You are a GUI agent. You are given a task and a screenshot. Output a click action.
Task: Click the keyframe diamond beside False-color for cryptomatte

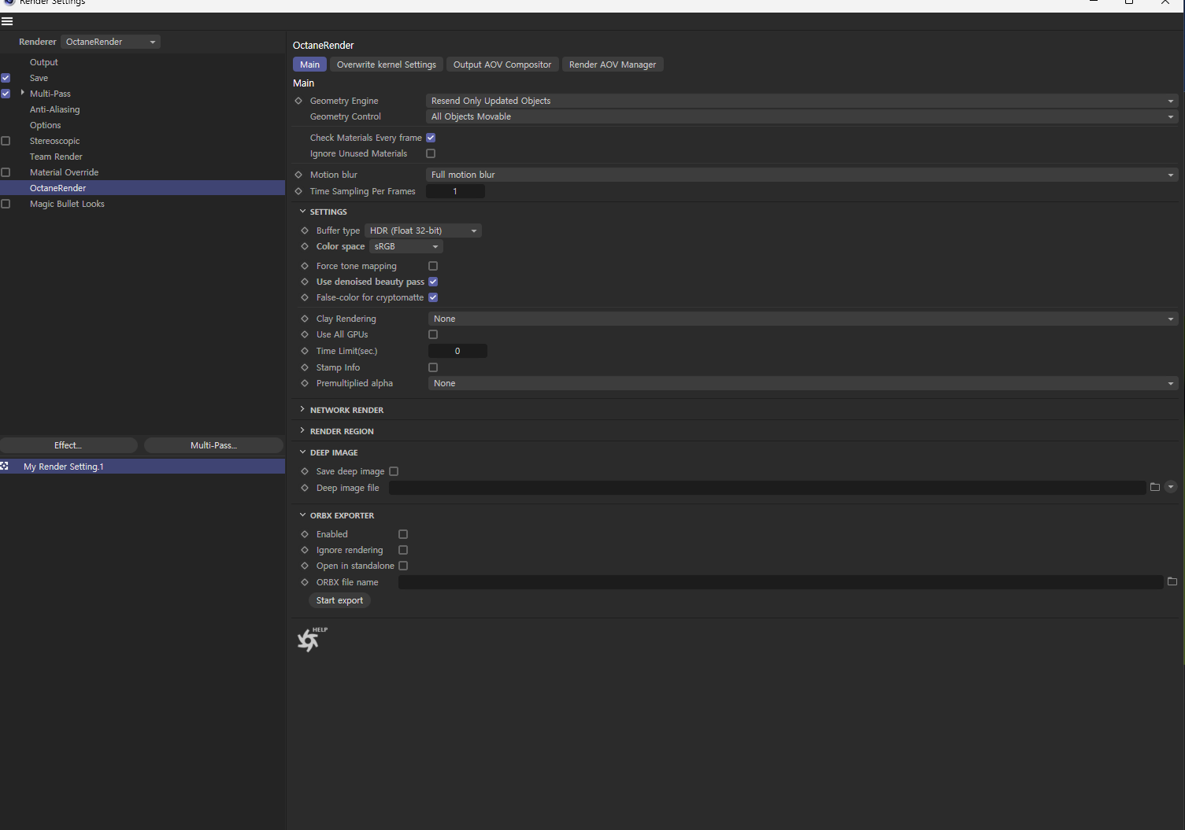[x=305, y=297]
